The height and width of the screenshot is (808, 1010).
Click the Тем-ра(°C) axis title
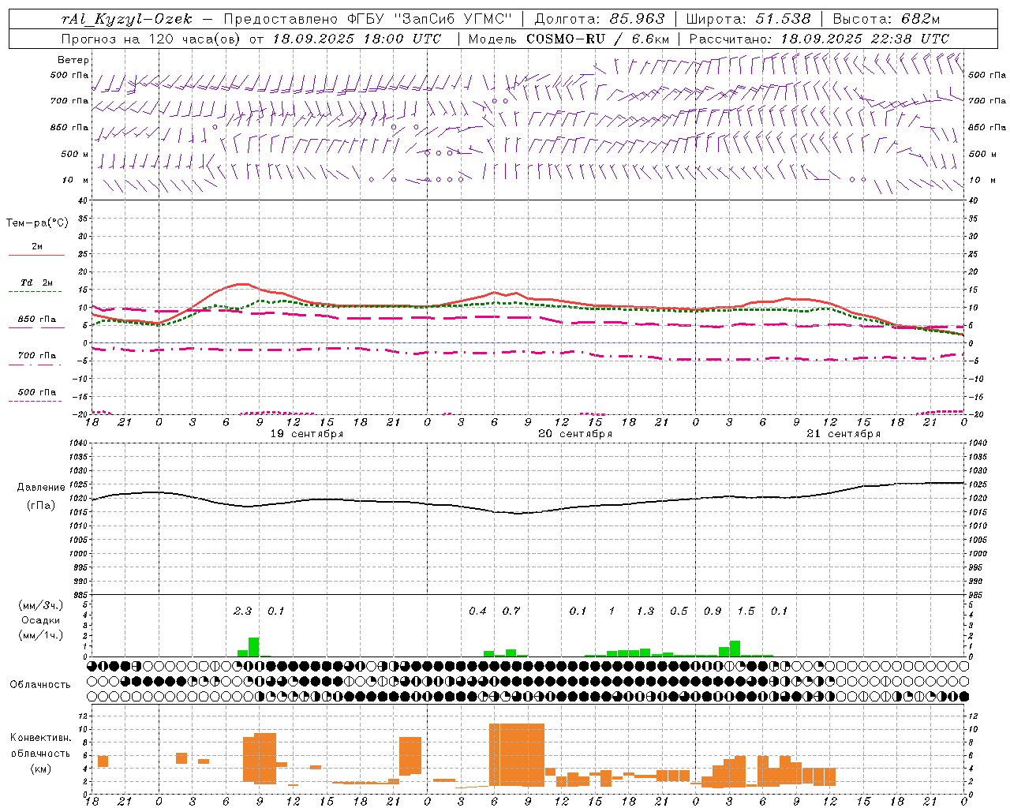point(37,223)
